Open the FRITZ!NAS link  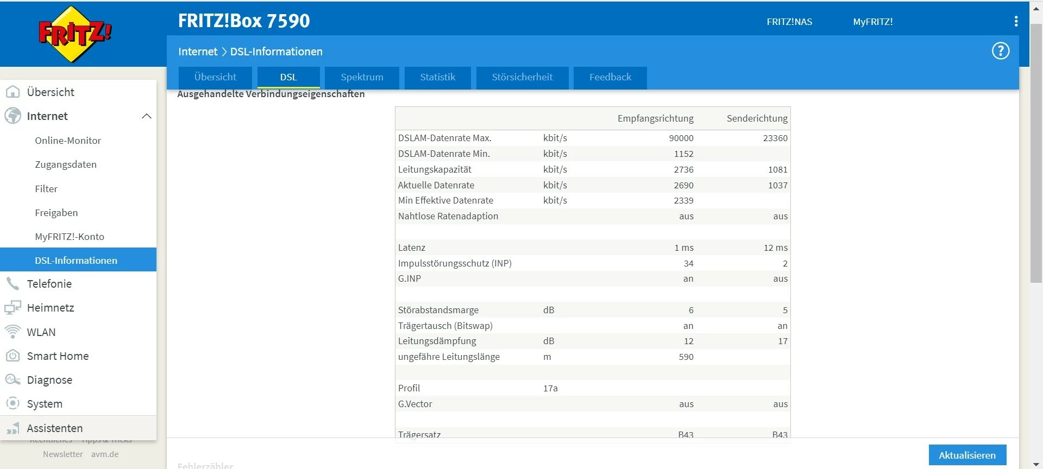click(x=789, y=22)
